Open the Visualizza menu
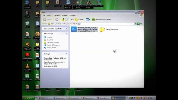The image size is (178, 100). [x=57, y=15]
